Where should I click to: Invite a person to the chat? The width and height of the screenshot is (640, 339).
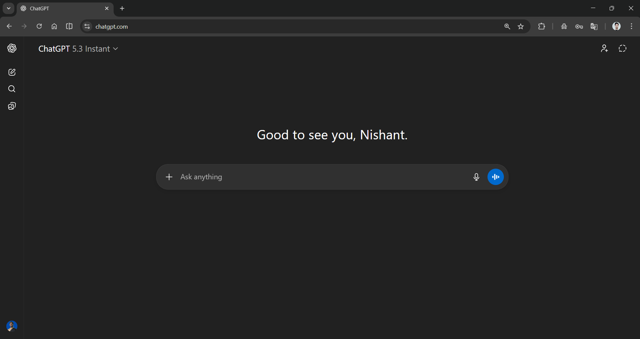click(x=604, y=48)
